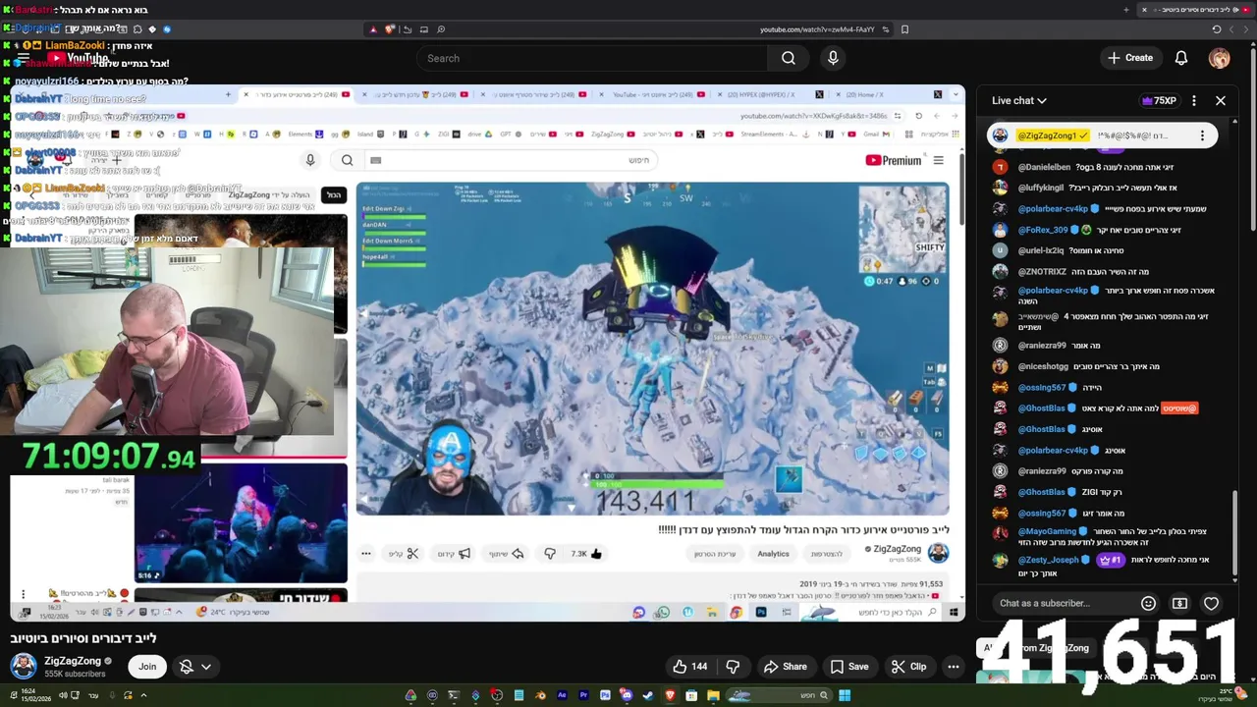Click the browser address bar URL
The width and height of the screenshot is (1257, 707).
pyautogui.click(x=817, y=29)
